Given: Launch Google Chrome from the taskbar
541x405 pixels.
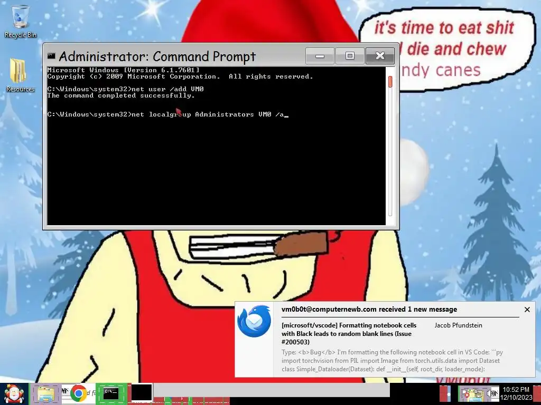Looking at the screenshot, I should click(x=78, y=393).
